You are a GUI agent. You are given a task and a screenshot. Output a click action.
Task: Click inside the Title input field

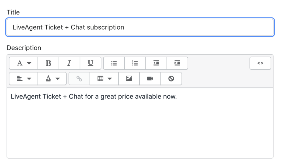click(x=140, y=27)
